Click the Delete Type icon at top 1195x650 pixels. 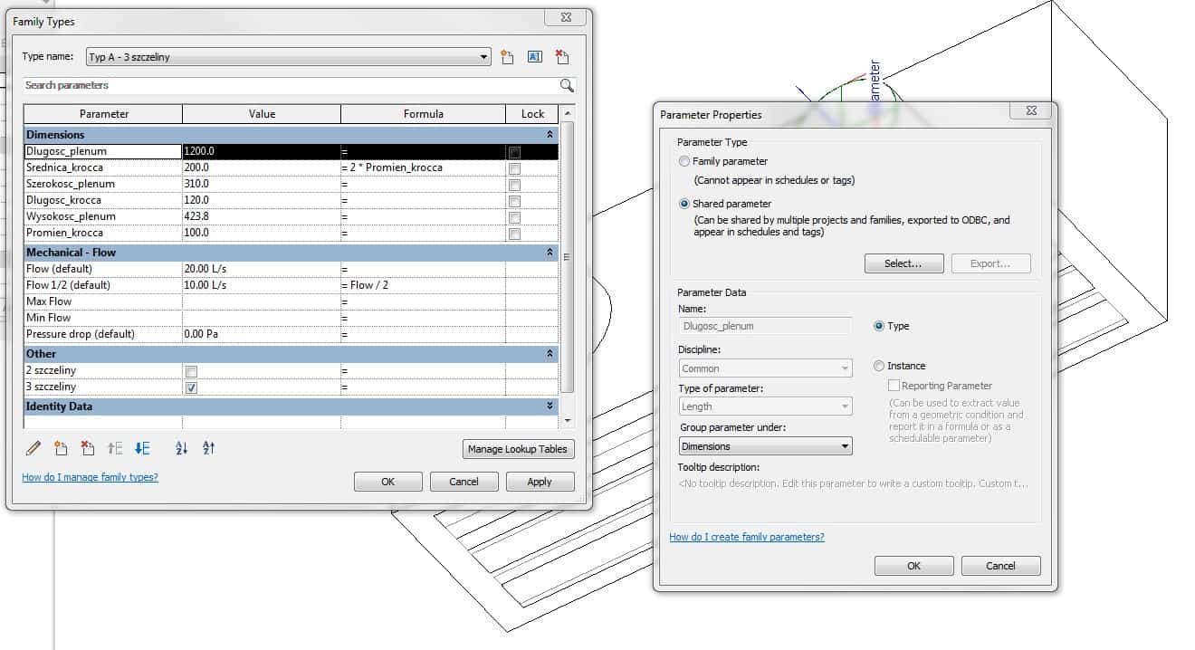coord(562,57)
